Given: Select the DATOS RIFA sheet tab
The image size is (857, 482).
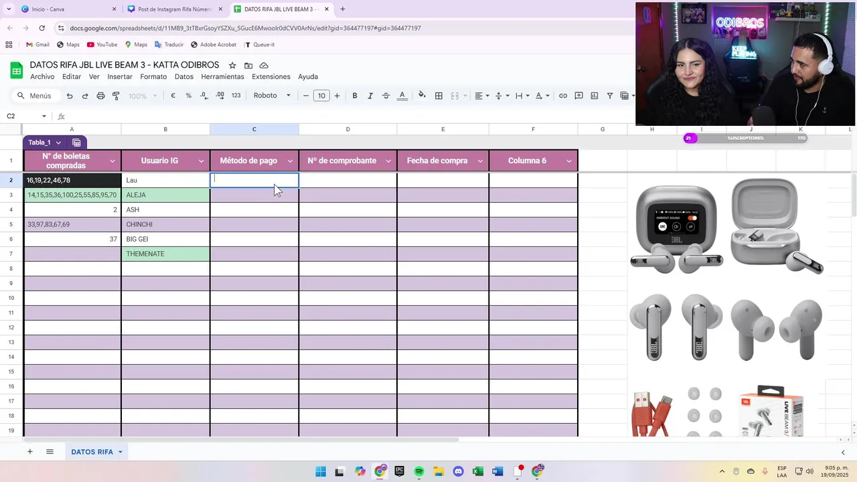Looking at the screenshot, I should point(97,452).
